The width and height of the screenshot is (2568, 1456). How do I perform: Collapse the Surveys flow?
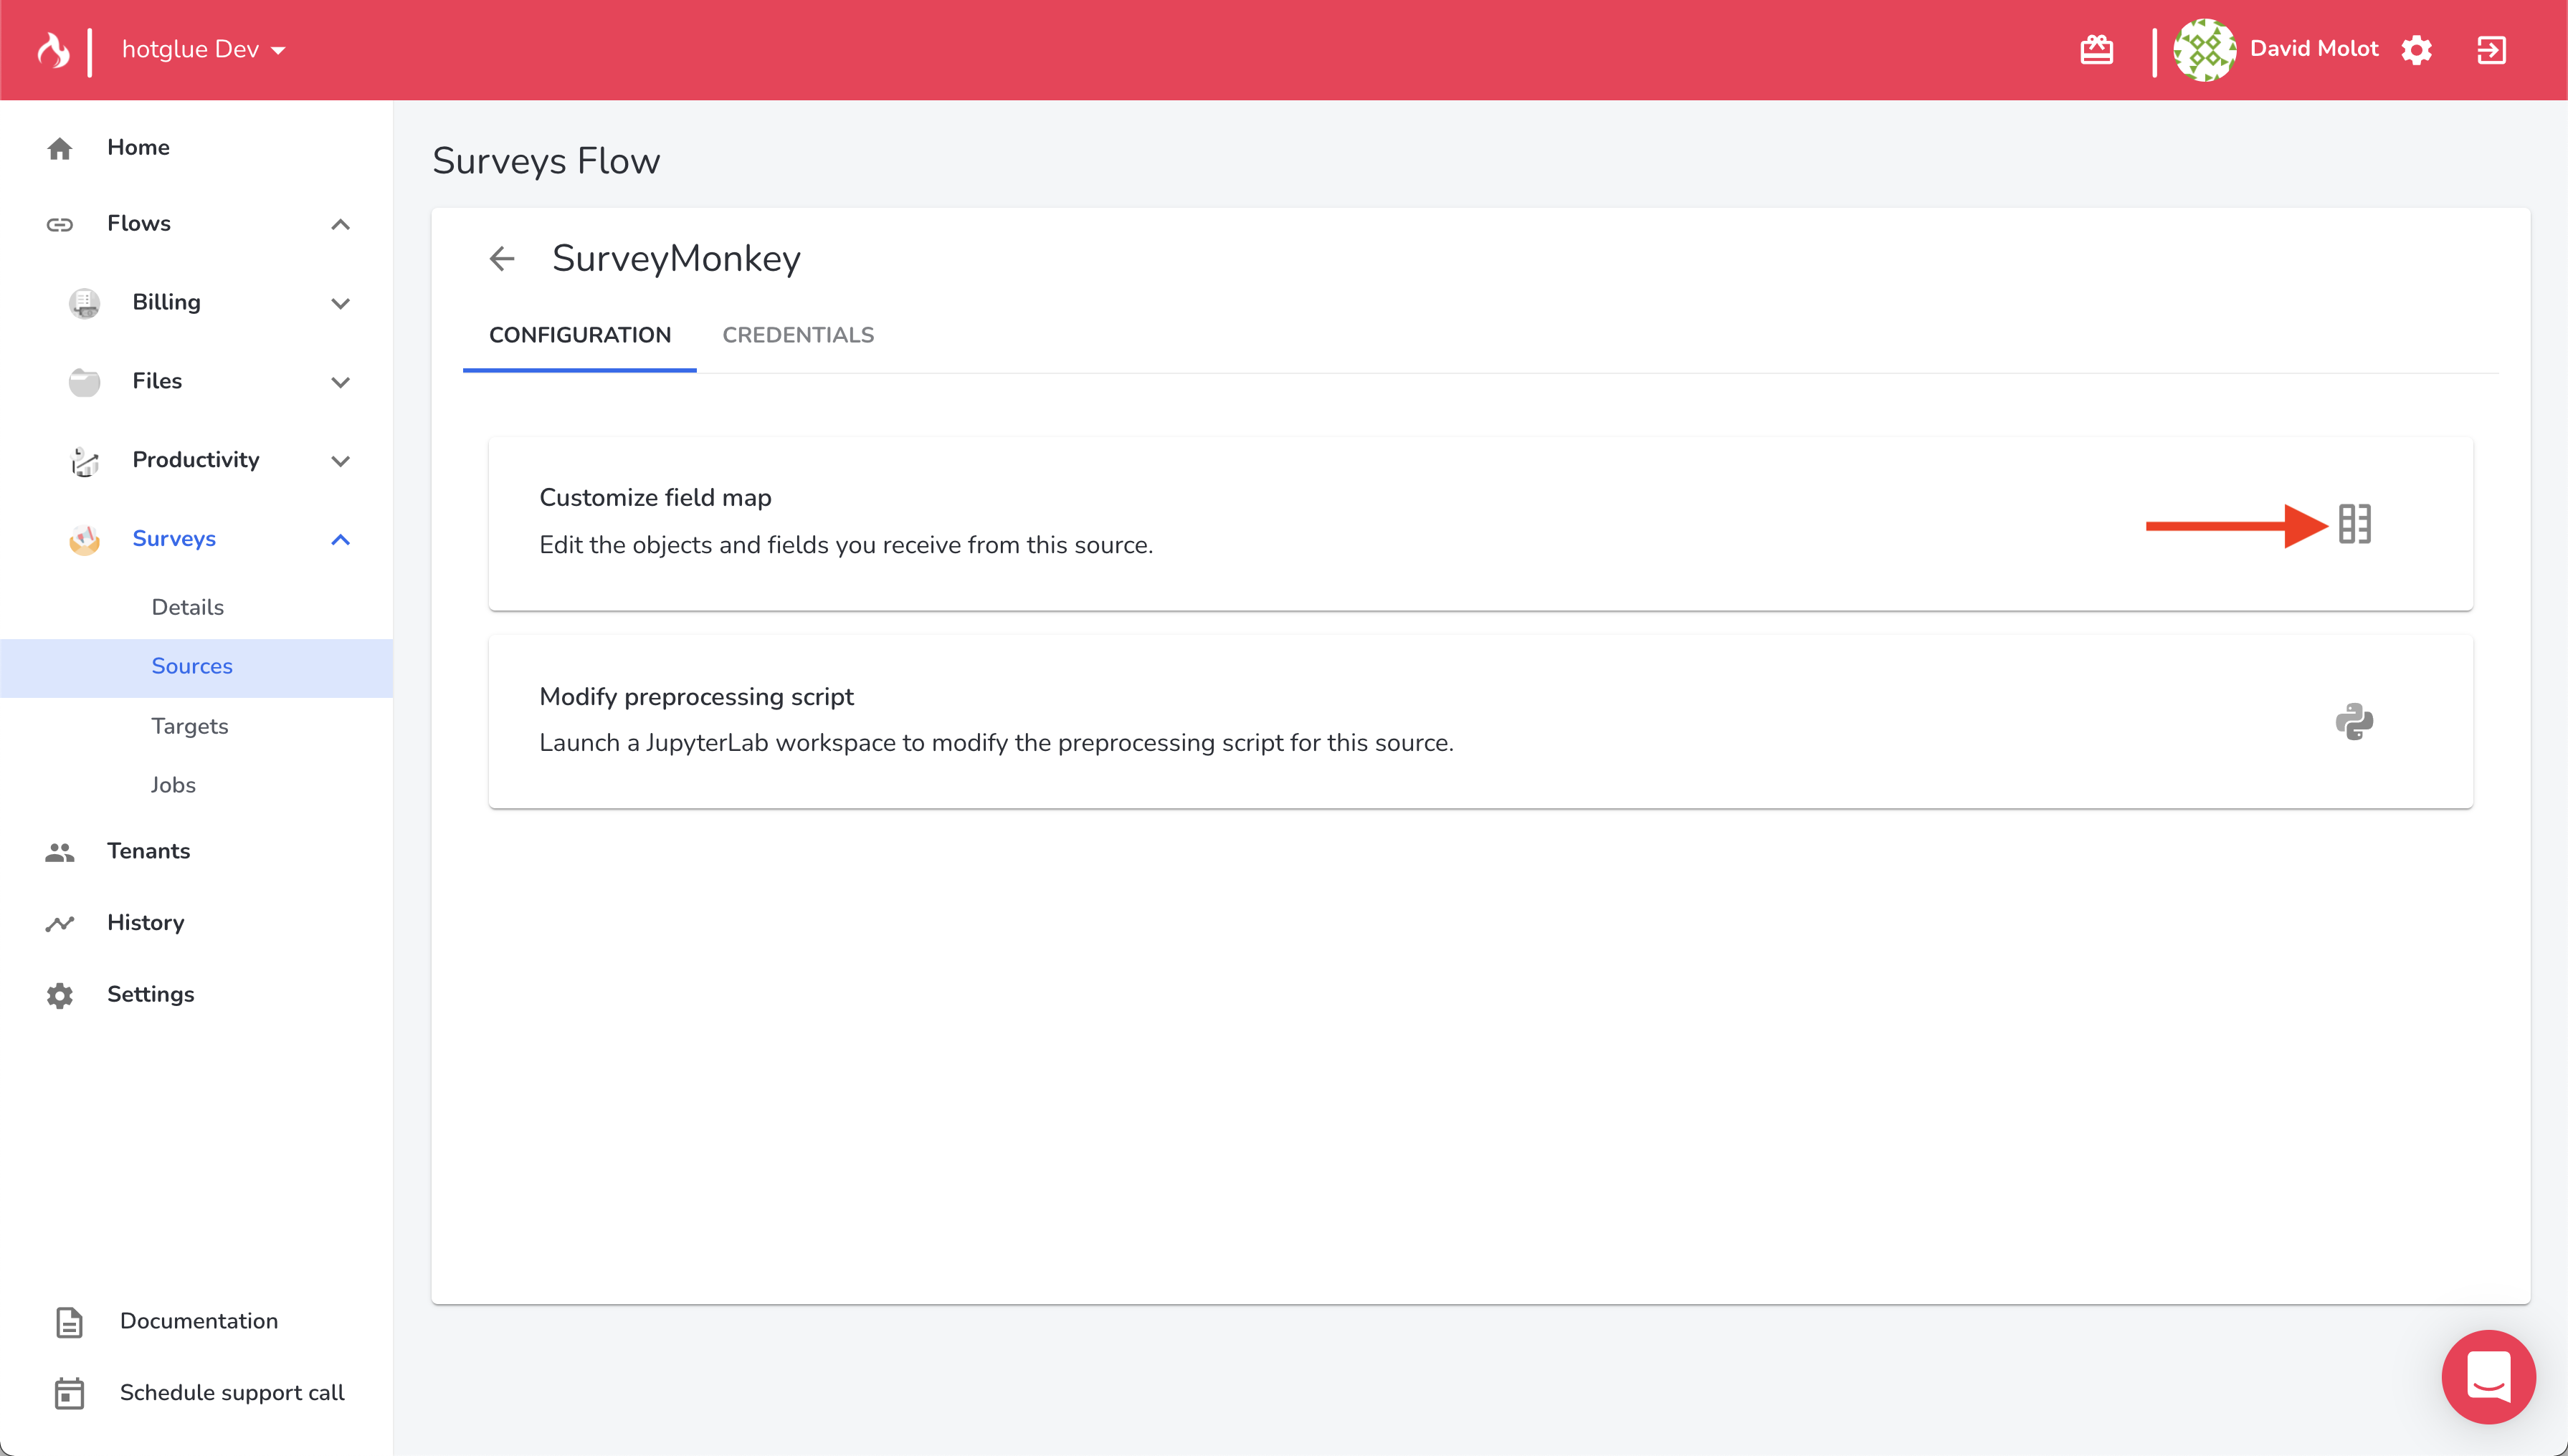(x=340, y=539)
